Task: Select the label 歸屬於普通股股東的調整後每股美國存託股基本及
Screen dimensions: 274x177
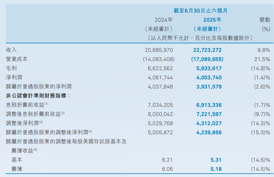Action: tap(66, 142)
